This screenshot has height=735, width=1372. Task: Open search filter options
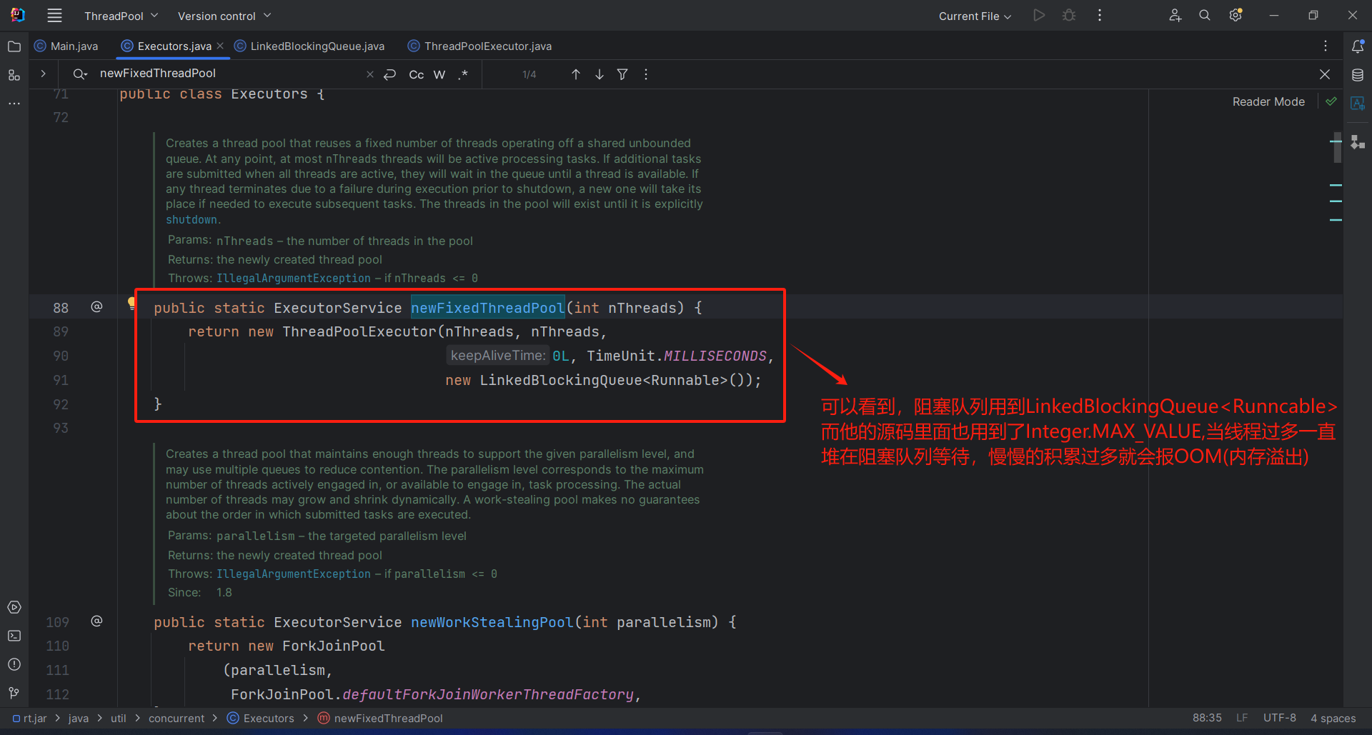pos(622,74)
